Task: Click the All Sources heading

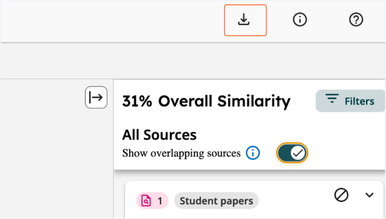Action: pyautogui.click(x=159, y=135)
